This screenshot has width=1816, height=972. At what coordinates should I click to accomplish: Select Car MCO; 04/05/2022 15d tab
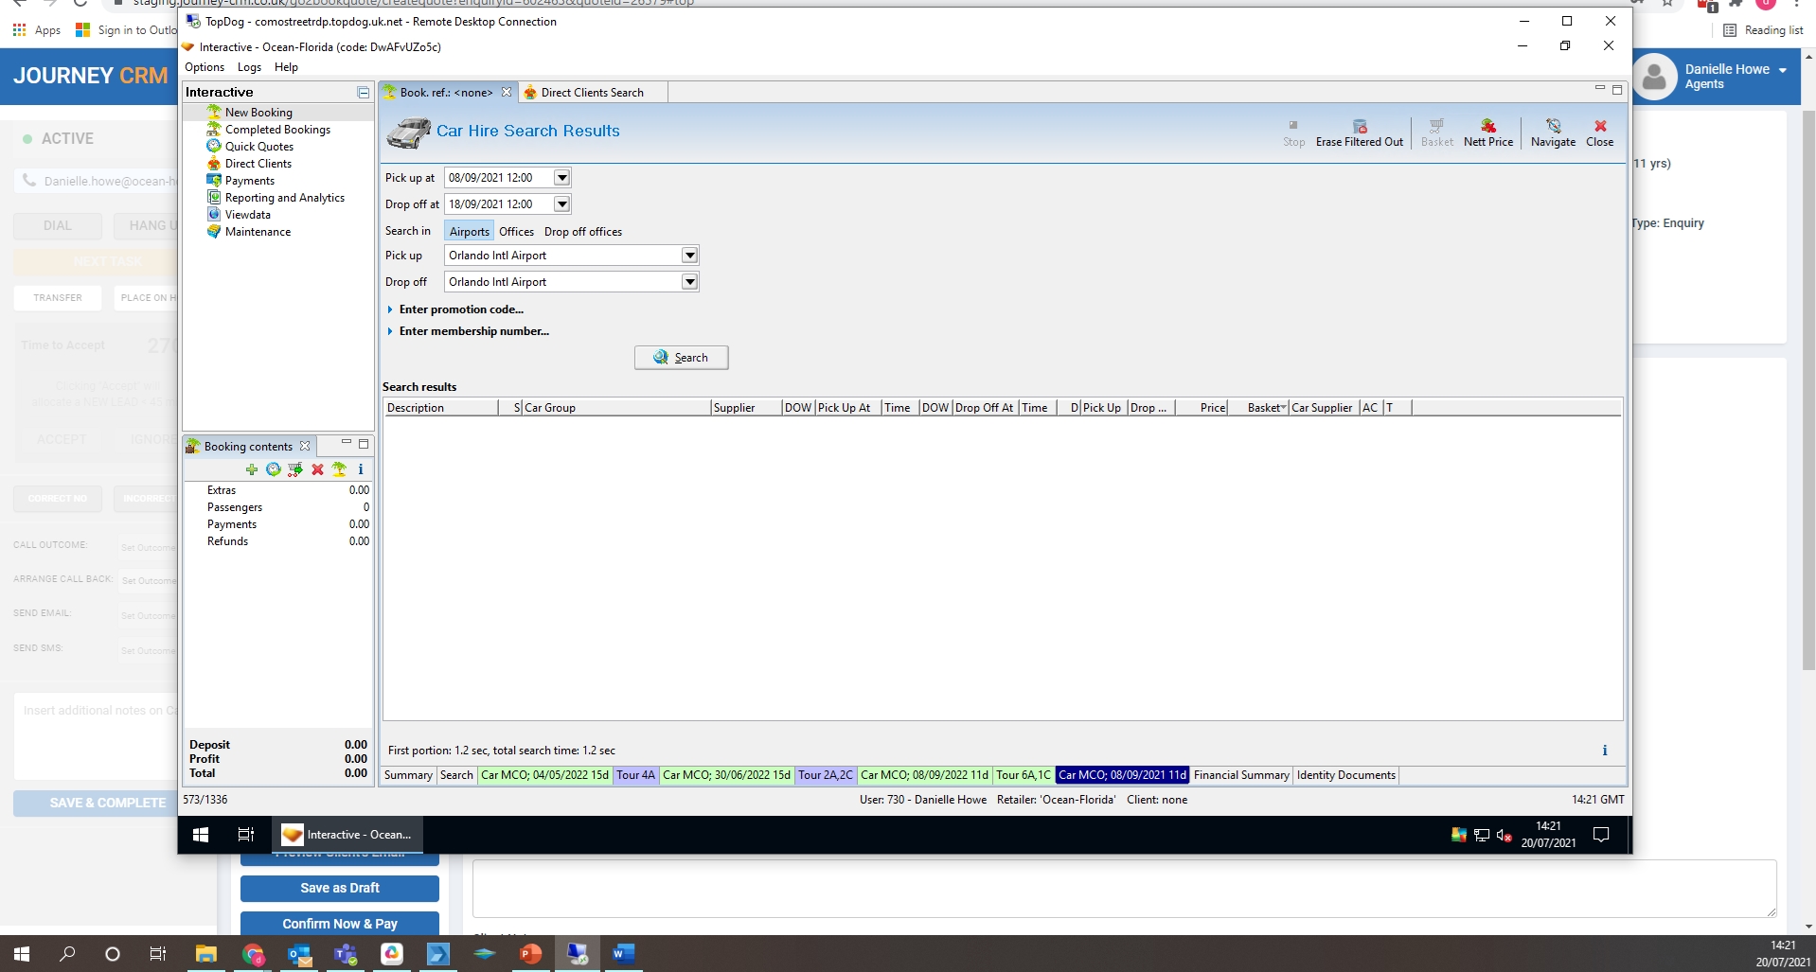click(544, 775)
